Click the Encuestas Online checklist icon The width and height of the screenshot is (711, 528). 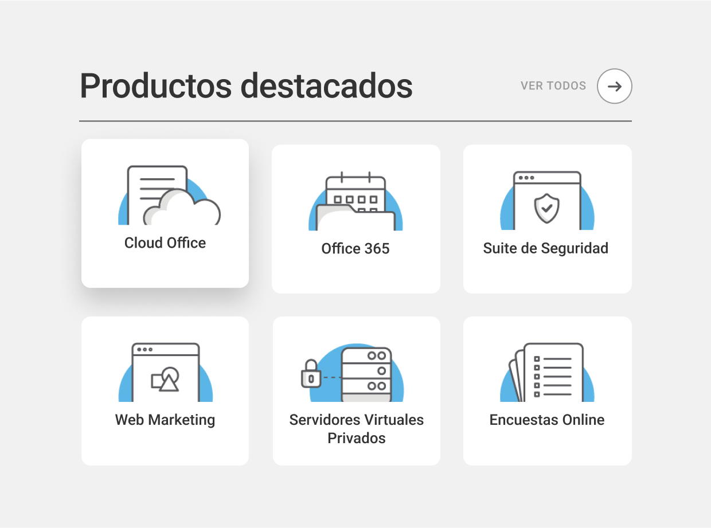[x=547, y=373]
